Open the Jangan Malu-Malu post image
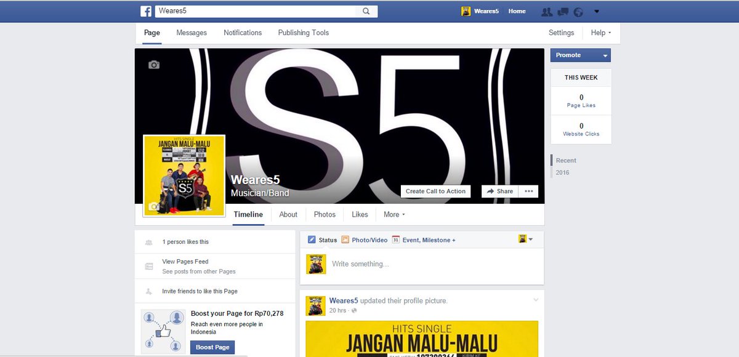Image resolution: width=739 pixels, height=357 pixels. point(422,339)
